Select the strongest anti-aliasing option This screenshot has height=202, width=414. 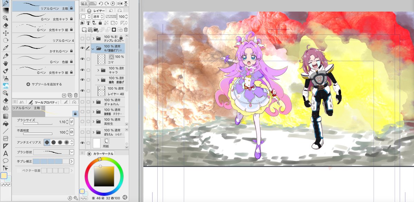(x=67, y=142)
